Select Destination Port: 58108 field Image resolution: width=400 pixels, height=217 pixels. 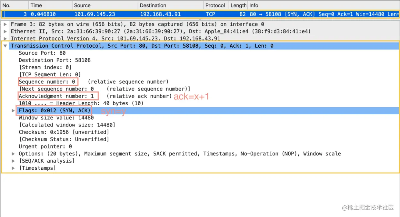[55, 60]
